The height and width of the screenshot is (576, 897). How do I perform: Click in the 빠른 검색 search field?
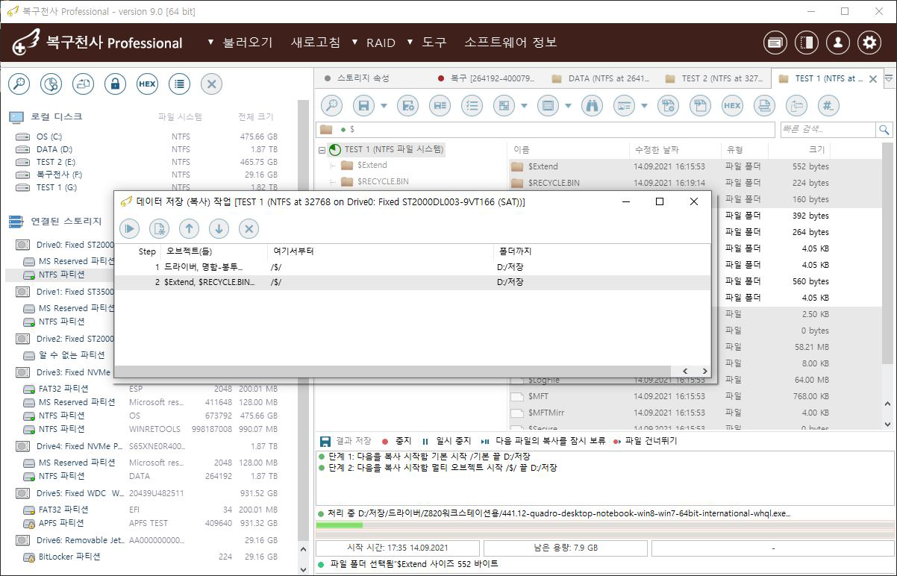[827, 130]
